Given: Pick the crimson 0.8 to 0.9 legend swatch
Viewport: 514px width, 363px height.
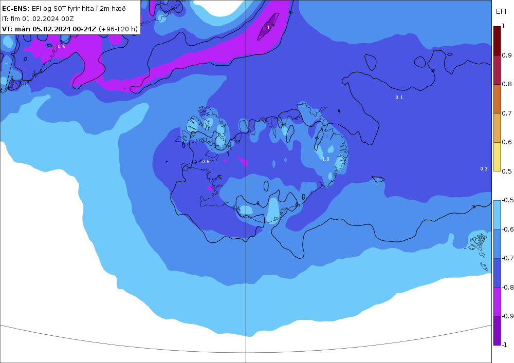Looking at the screenshot, I should (x=497, y=70).
